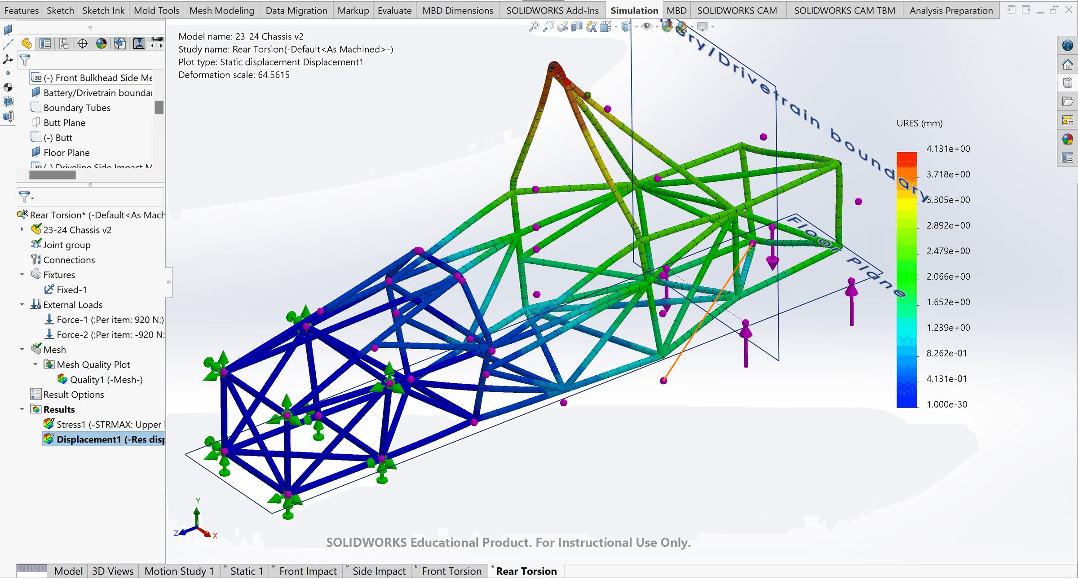
Task: Click the Bounding Box tool icon
Action: (x=8, y=101)
